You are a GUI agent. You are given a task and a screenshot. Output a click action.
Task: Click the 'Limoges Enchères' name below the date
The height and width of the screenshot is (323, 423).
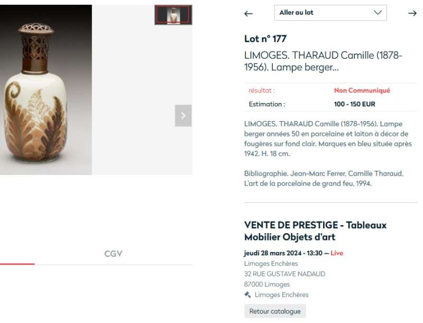click(271, 263)
